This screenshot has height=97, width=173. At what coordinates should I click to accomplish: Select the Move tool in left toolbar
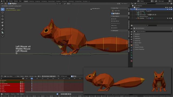pos(2,16)
